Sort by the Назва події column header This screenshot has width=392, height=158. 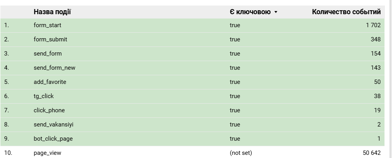[52, 12]
